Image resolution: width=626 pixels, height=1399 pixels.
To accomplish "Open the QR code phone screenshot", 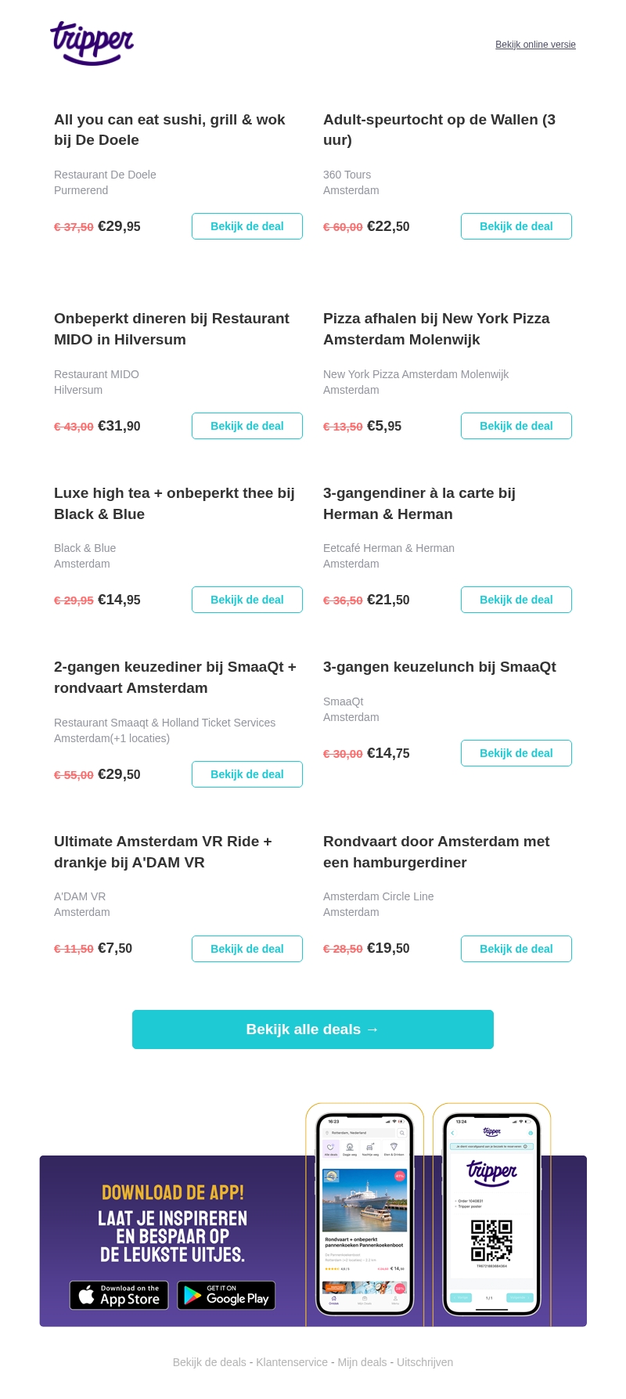I will pyautogui.click(x=491, y=1214).
